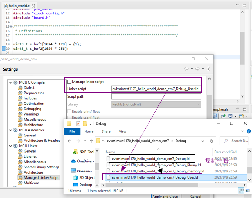Select OneDrive in navigation pane
The image size is (252, 198).
point(82,161)
